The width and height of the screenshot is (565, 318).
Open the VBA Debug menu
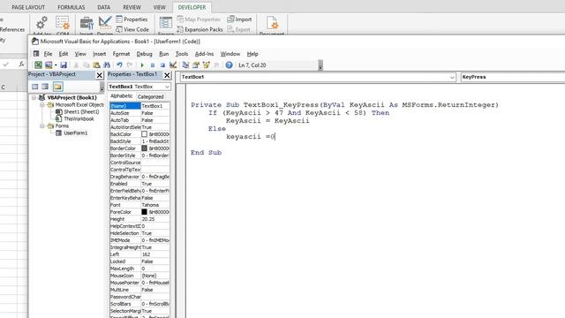pyautogui.click(x=144, y=54)
